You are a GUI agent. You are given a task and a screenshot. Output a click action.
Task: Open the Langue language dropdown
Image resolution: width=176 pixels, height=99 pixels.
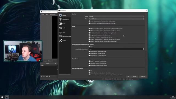pos(117,16)
